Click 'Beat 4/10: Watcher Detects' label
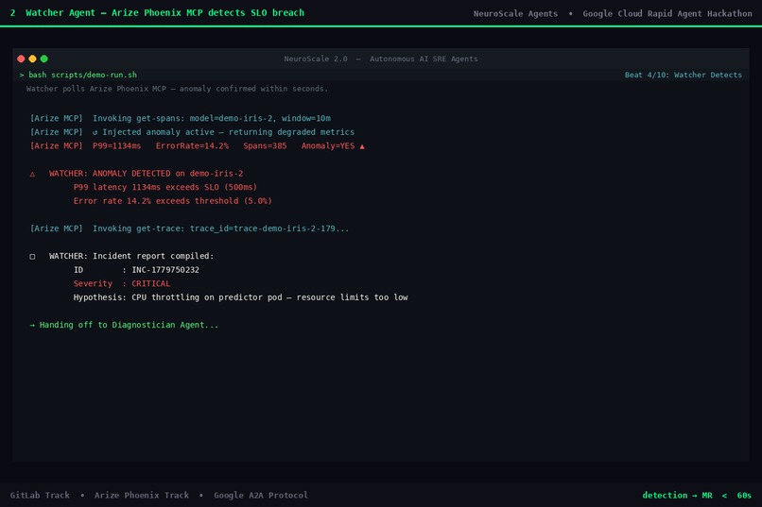Image resolution: width=762 pixels, height=507 pixels. [x=684, y=75]
